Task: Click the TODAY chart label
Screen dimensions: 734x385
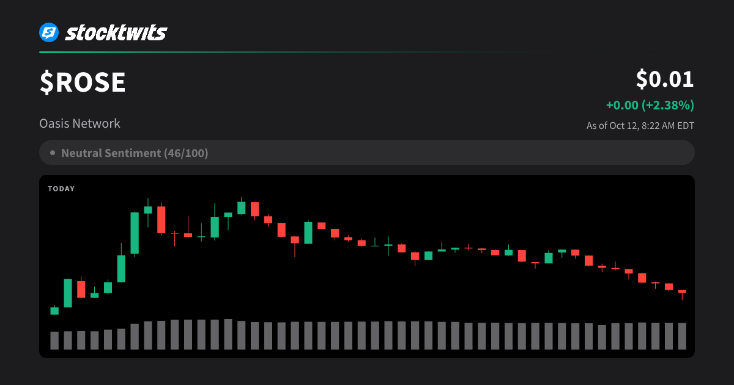Action: click(x=61, y=189)
